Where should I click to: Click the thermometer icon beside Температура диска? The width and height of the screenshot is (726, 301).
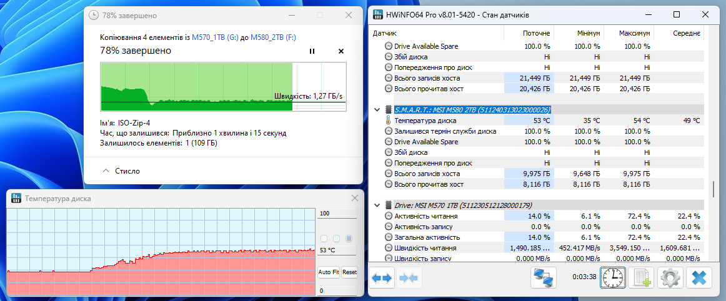(x=388, y=121)
